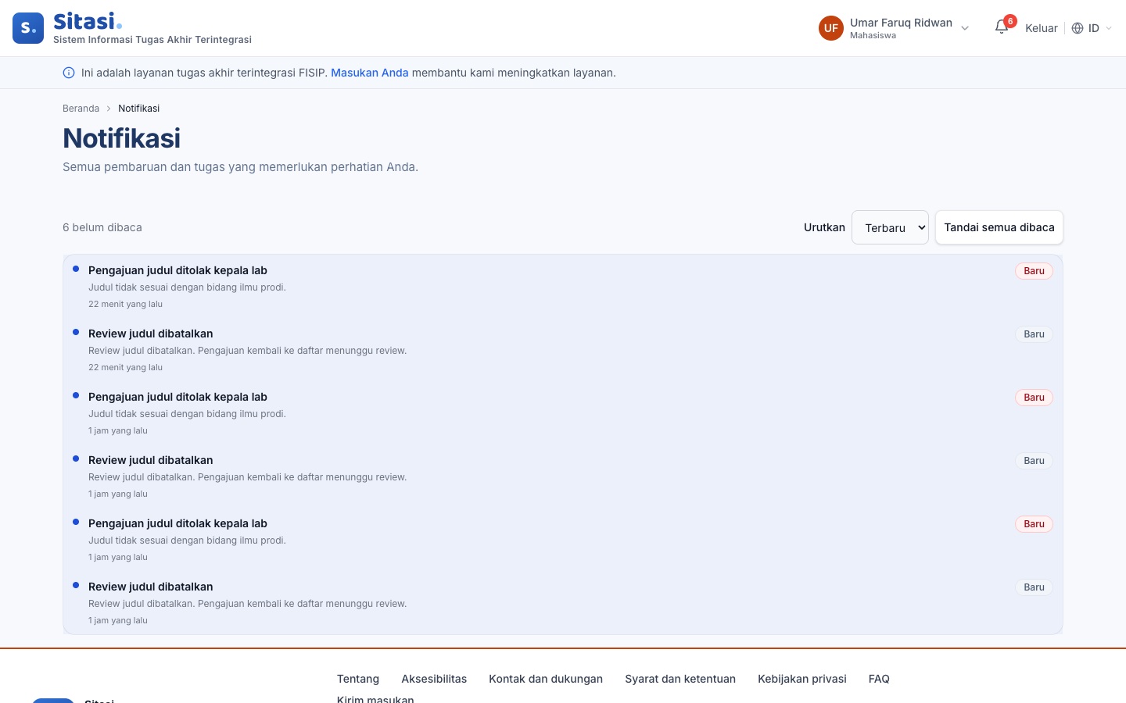Click the info icon in the banner
This screenshot has height=703, width=1126.
click(x=69, y=73)
